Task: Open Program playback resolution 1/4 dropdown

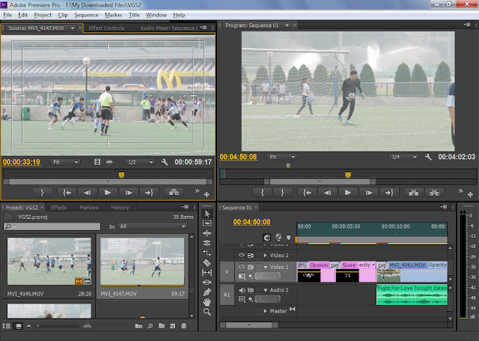Action: tap(403, 157)
